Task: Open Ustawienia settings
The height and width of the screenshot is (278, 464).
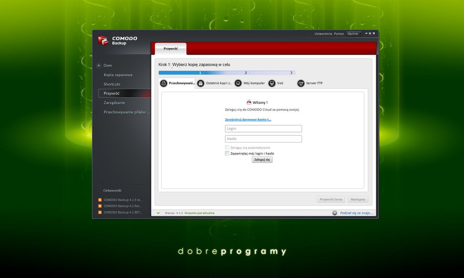Action: tap(323, 34)
